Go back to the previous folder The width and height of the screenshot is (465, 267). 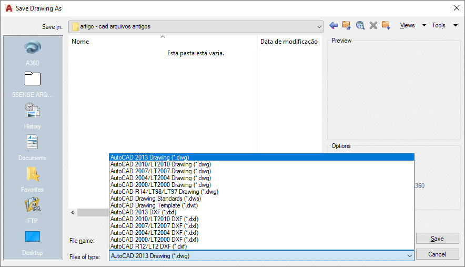click(x=333, y=26)
